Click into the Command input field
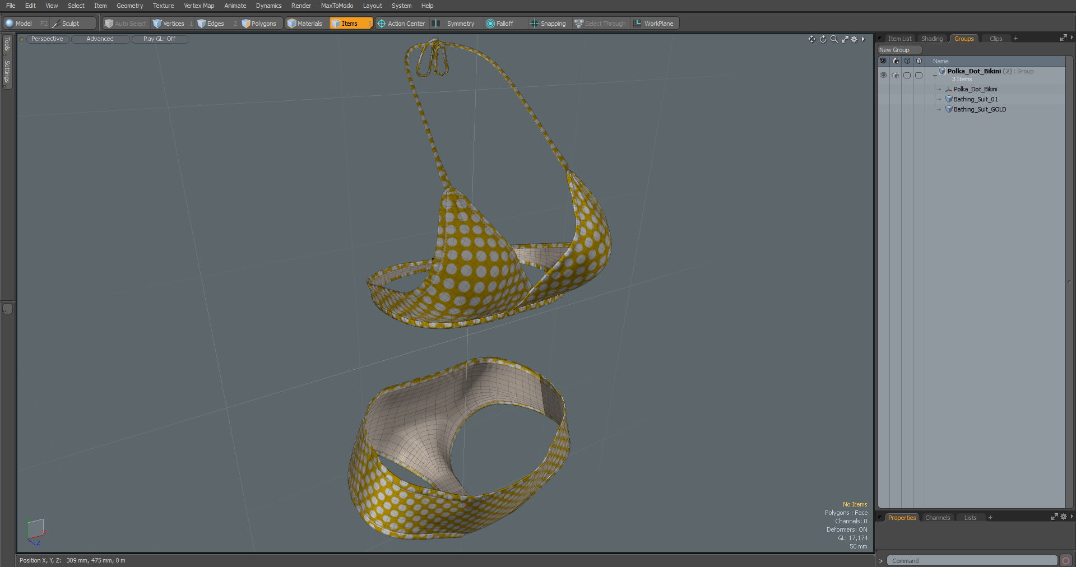The image size is (1076, 567). point(972,561)
